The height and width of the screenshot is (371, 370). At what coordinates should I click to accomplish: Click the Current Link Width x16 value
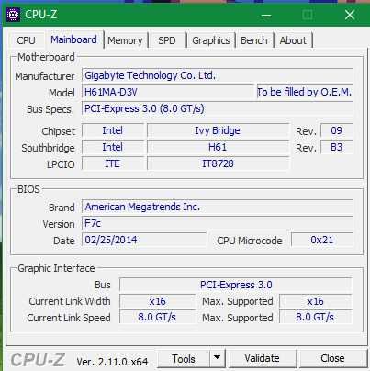click(157, 301)
